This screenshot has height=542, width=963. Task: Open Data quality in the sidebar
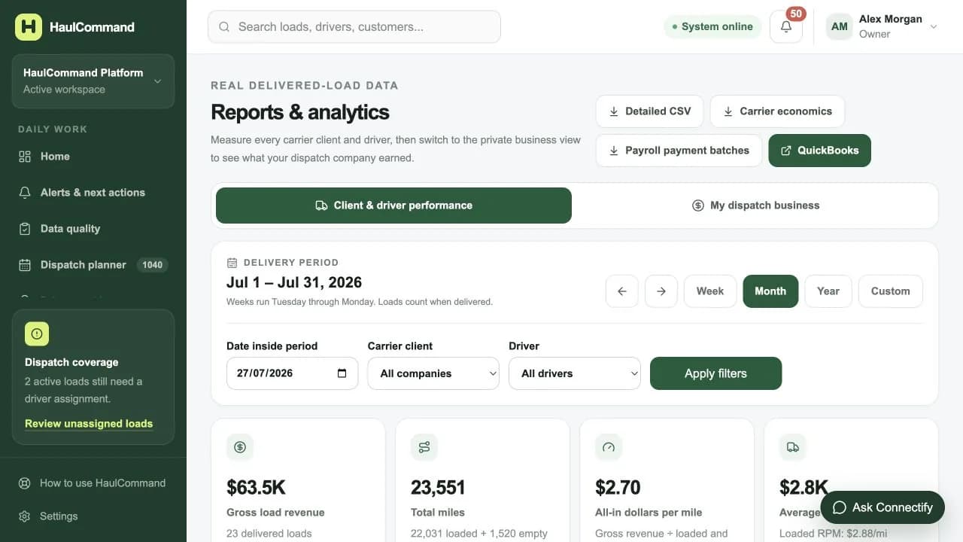93,229
